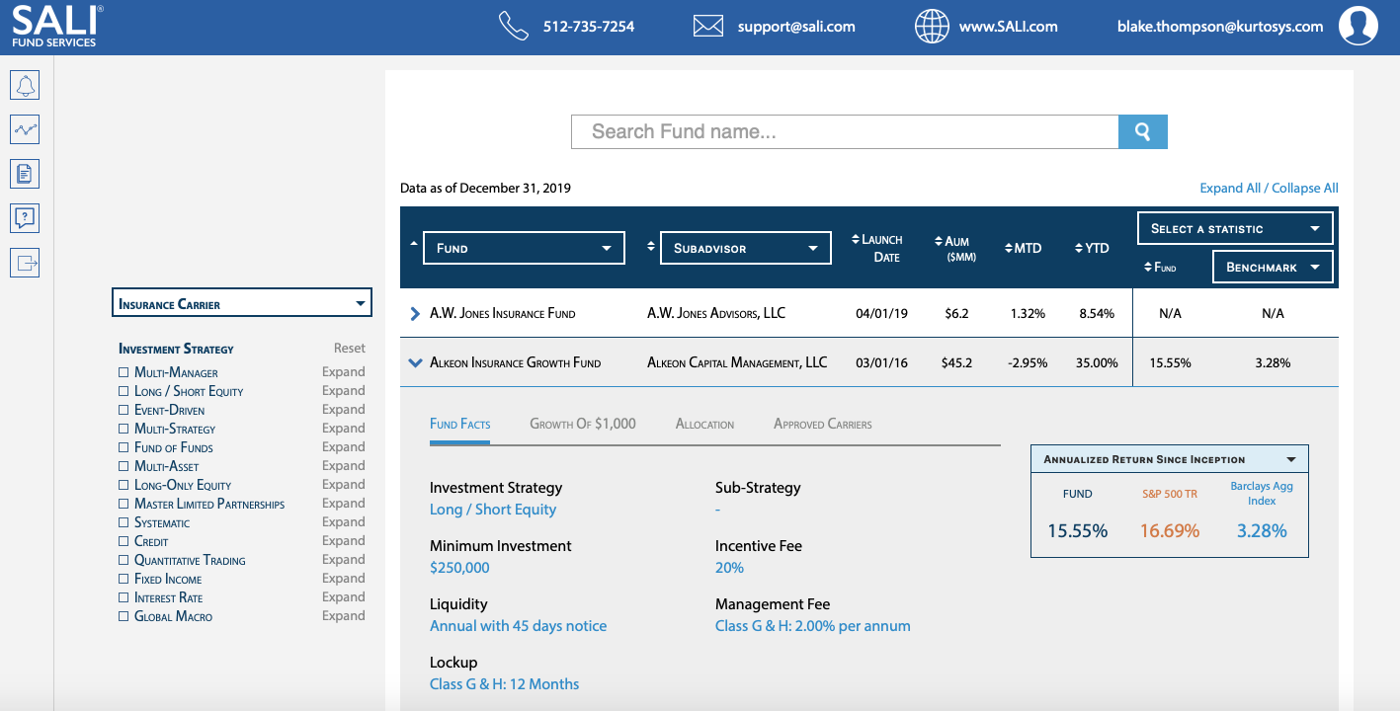Collapse the Alkeon Insurance Growth Fund row
Viewport: 1400px width, 711px height.
[415, 362]
